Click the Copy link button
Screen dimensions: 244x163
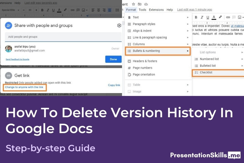click(x=114, y=85)
